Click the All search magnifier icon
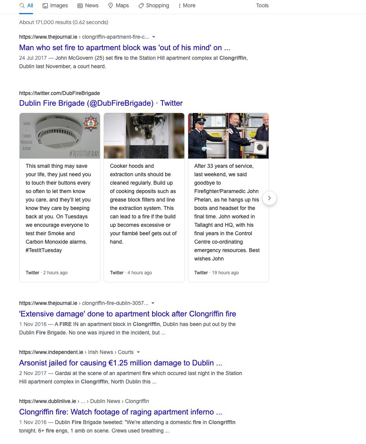 [22, 6]
